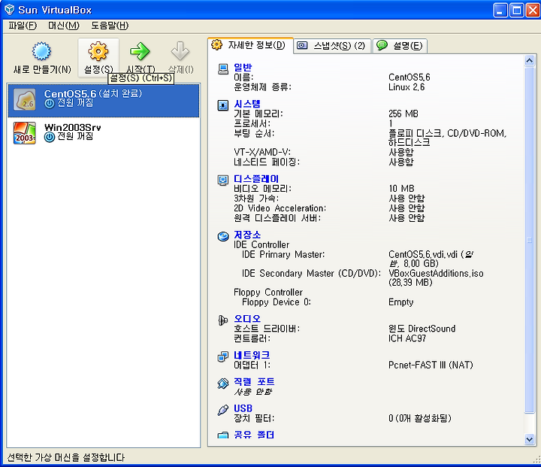Click the CentOS5.6 Linux 2.6 OS icon
Viewport: 541px width, 467px height.
point(25,99)
